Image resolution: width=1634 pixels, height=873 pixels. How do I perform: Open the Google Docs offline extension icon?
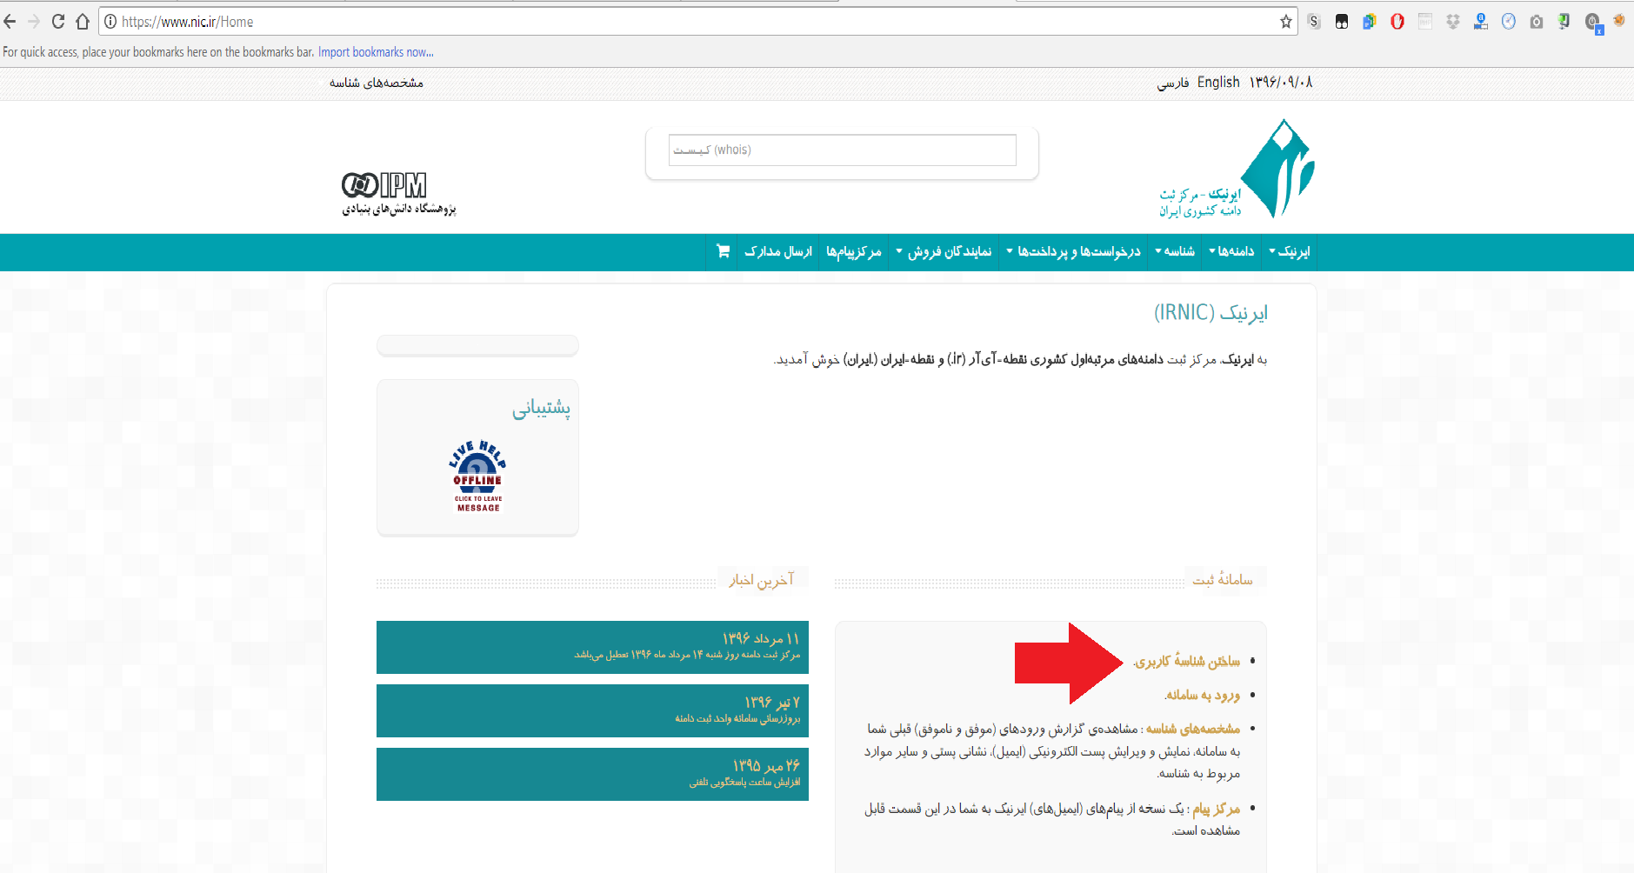coord(1370,22)
